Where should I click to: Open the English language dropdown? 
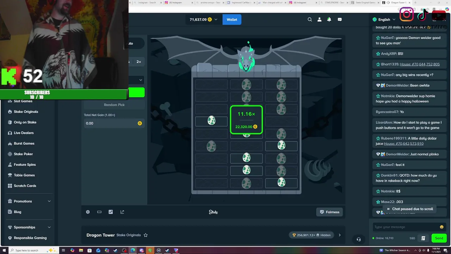pos(384,19)
